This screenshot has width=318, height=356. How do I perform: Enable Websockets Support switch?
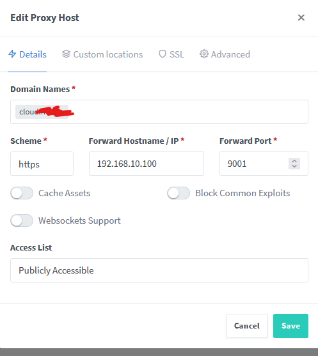tap(22, 221)
